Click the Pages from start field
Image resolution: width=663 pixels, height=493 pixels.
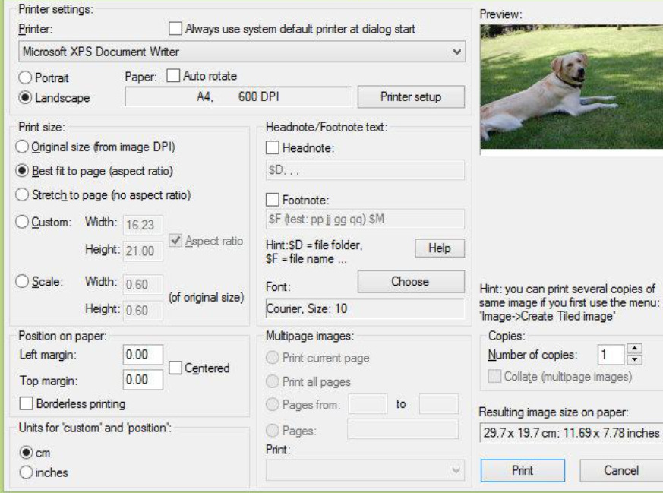(x=368, y=404)
